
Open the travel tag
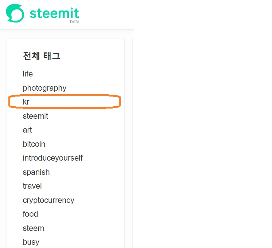point(32,186)
